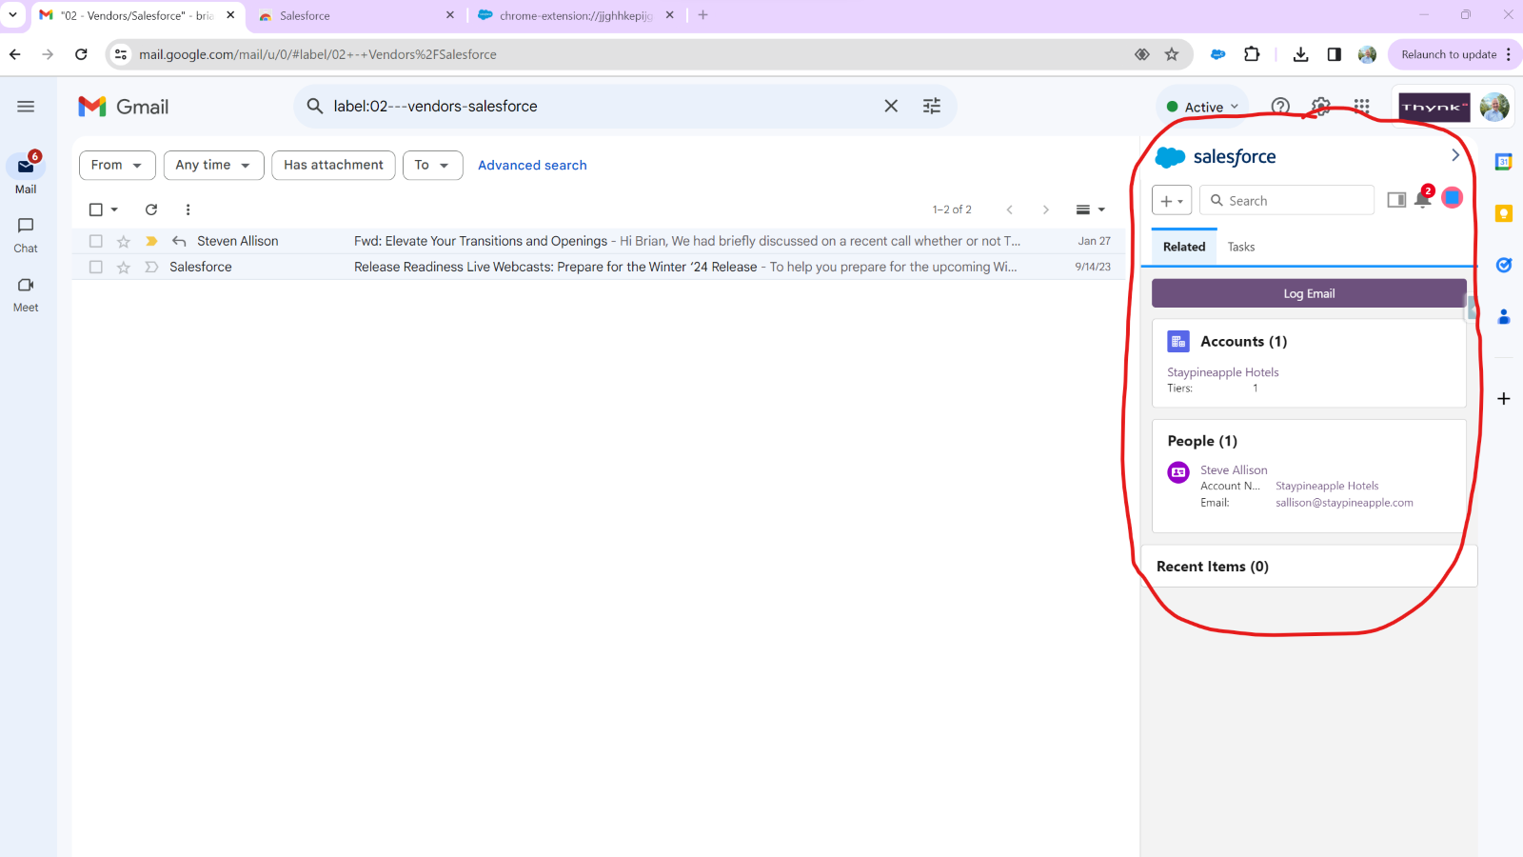Open Google Contacts side panel
Viewport: 1523px width, 857px height.
(x=1504, y=316)
